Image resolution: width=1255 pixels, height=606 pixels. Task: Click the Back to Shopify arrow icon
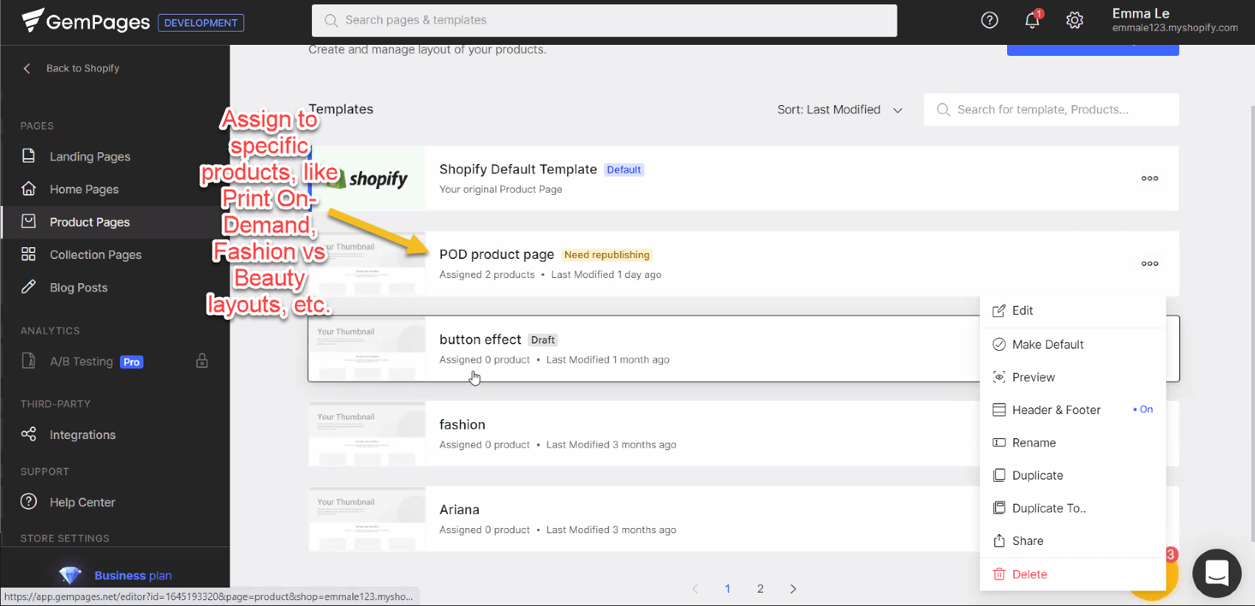27,68
